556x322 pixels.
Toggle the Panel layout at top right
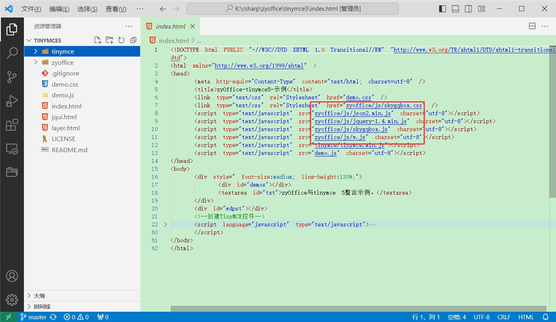455,8
